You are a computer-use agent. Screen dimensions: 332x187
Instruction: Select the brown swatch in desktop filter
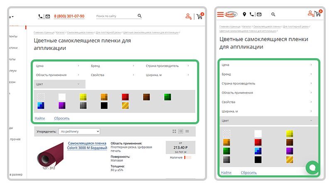click(146, 97)
